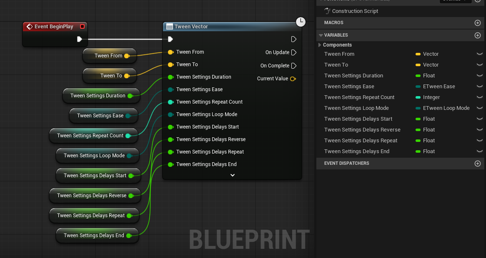Click output pin of Tween Settings Loop Mode getter

pos(129,156)
